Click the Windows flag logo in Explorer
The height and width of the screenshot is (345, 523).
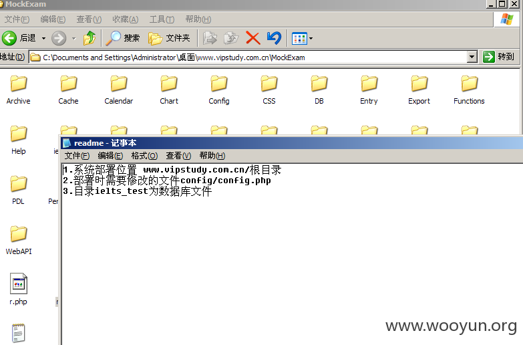click(x=507, y=19)
